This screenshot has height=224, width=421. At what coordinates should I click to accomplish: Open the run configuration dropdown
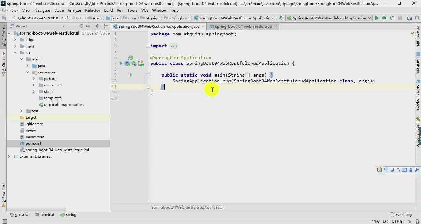(329, 18)
